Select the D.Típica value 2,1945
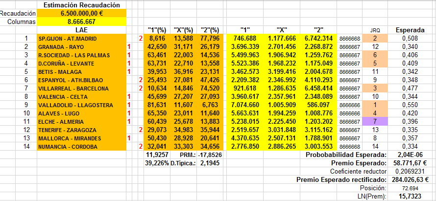Image resolution: width=436 pixels, height=201 pixels. click(210, 163)
